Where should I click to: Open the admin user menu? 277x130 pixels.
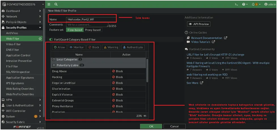(x=270, y=5)
